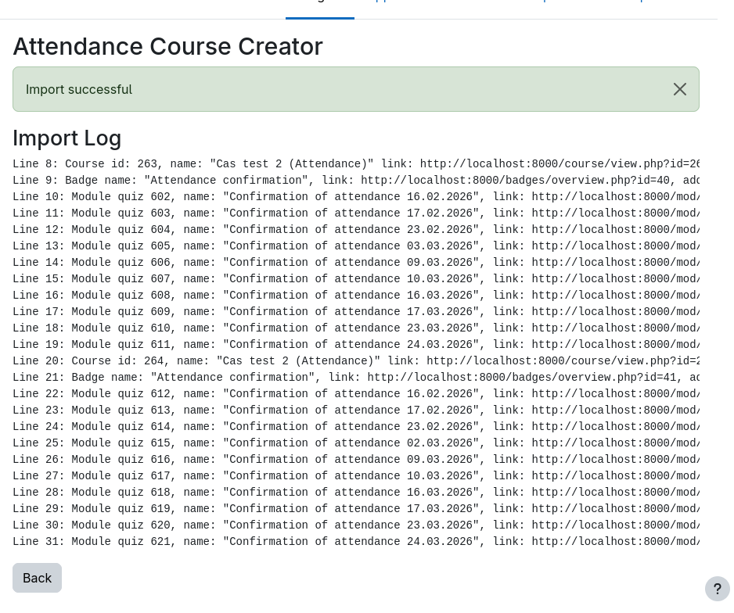Click log line for Module quiz 607
This screenshot has height=613, width=734.
356,278
